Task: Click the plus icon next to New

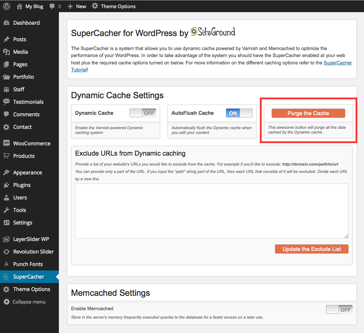Action: point(70,7)
